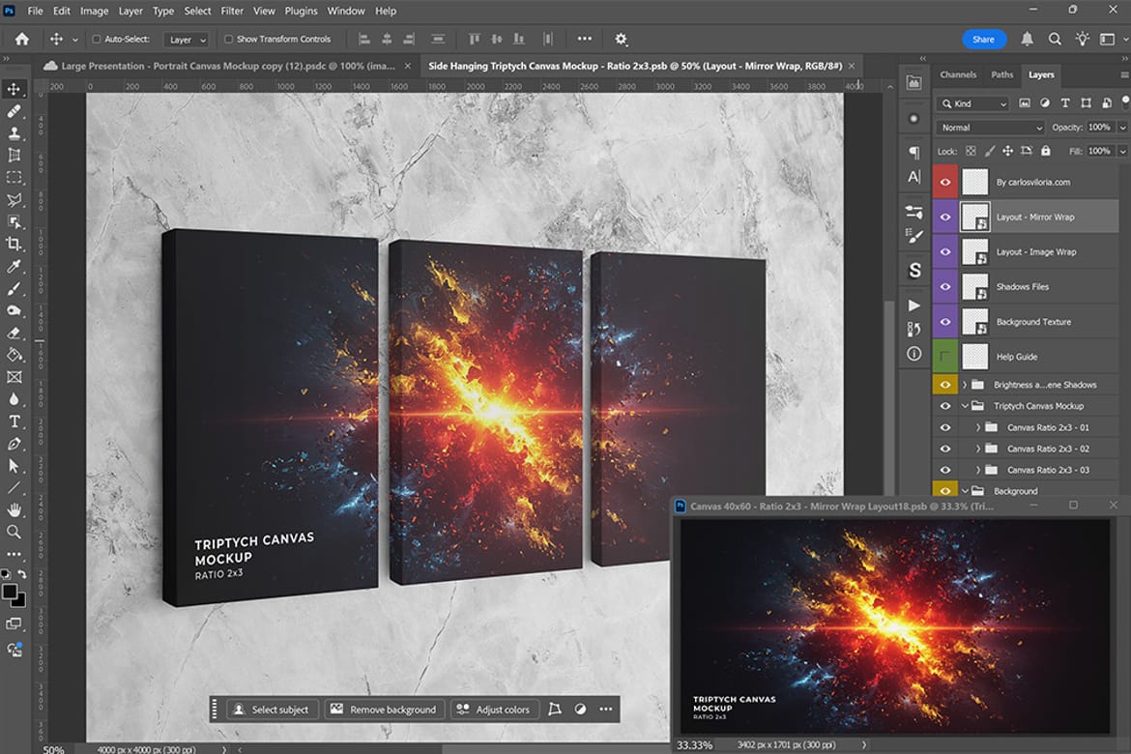Open the gear settings in options bar
Viewport: 1131px width, 754px height.
[621, 39]
